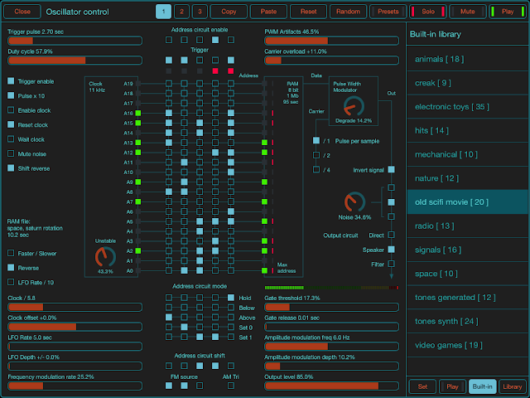Play the oscillator from top bar
Viewport: 530px width, 398px height.
[508, 12]
